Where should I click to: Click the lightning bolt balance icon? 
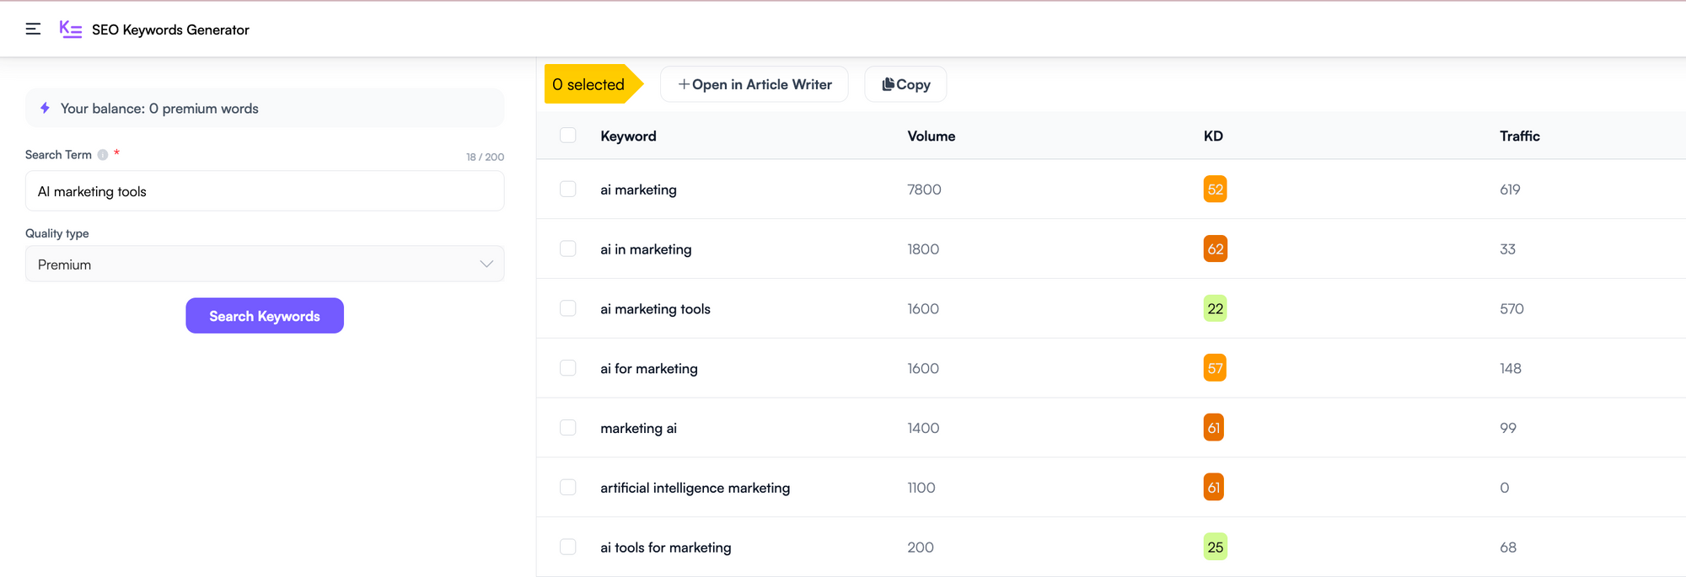[x=45, y=108]
